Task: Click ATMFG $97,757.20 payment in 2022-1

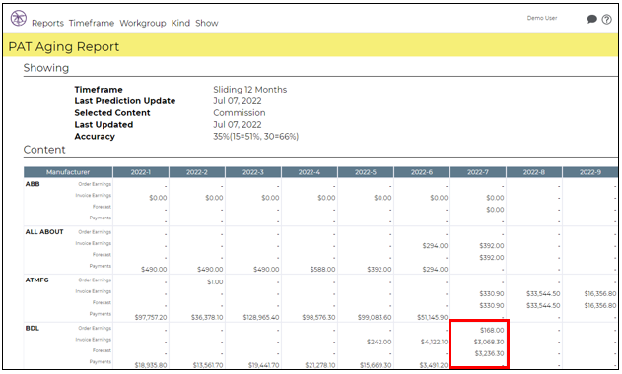Action: 151,317
